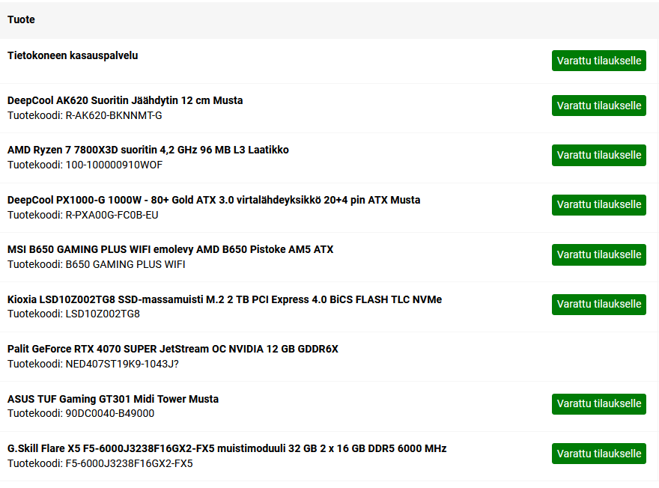
Task: Click 'Varattu tilaukselle' for DeepCool PX1000-G power supply
Action: click(x=599, y=205)
